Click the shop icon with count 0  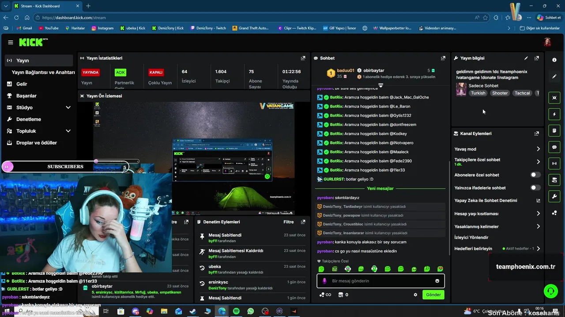(340, 295)
